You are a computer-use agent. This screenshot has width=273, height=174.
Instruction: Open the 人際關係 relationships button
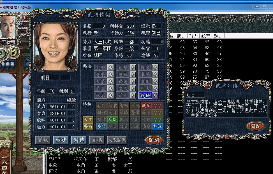click(117, 140)
